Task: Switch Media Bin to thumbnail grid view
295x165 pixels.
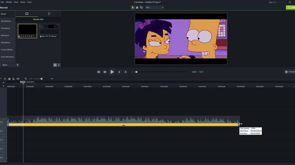Action: pyautogui.click(x=55, y=65)
